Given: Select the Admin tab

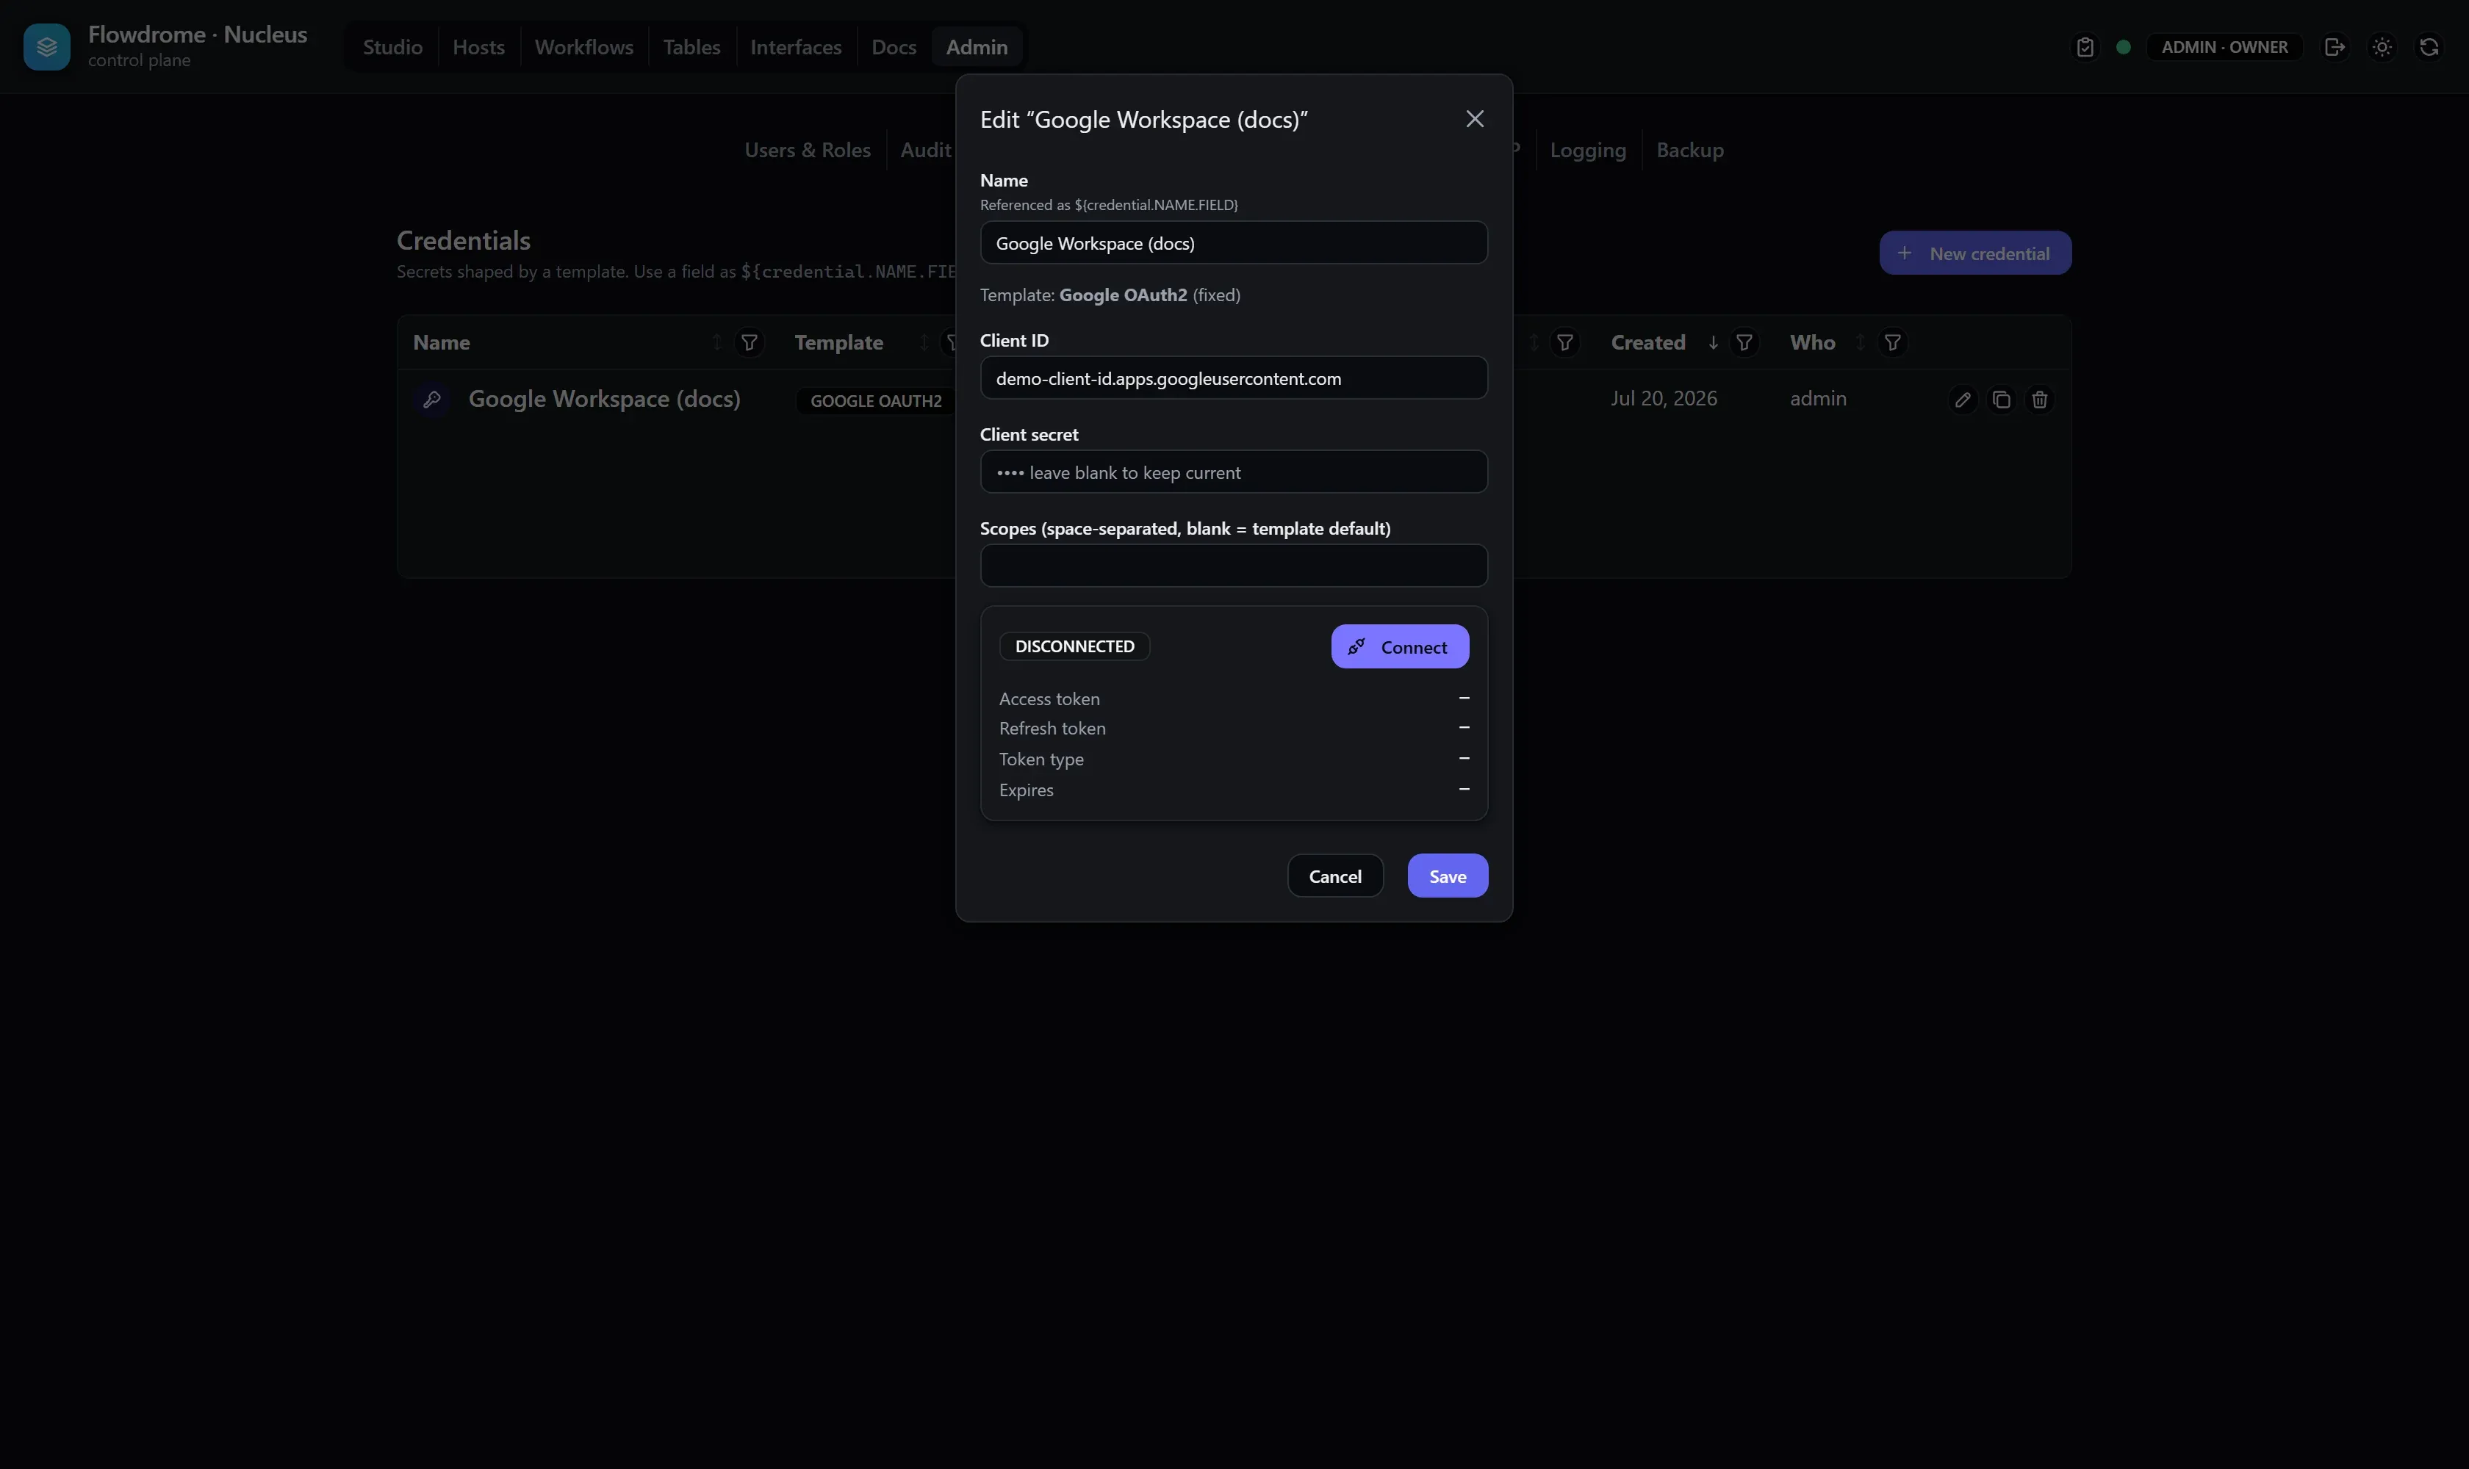Looking at the screenshot, I should point(977,46).
